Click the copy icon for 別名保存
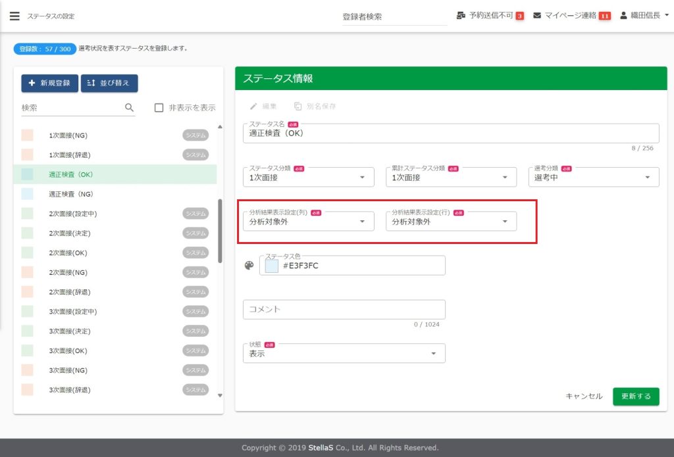 (x=298, y=107)
